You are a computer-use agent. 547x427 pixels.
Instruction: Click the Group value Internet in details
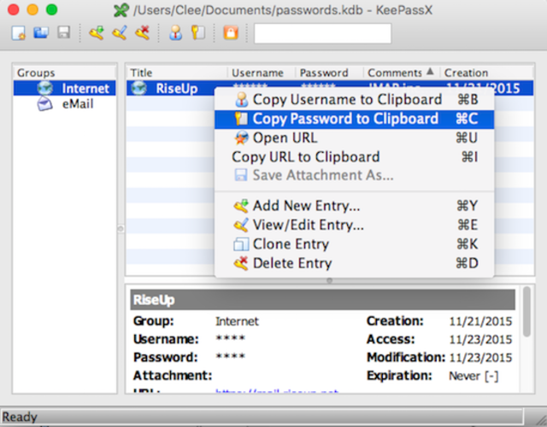[237, 321]
